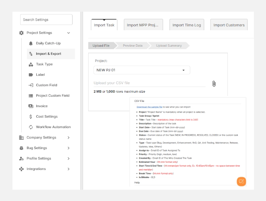Click the Workflow Automation cycle icon

31,127
